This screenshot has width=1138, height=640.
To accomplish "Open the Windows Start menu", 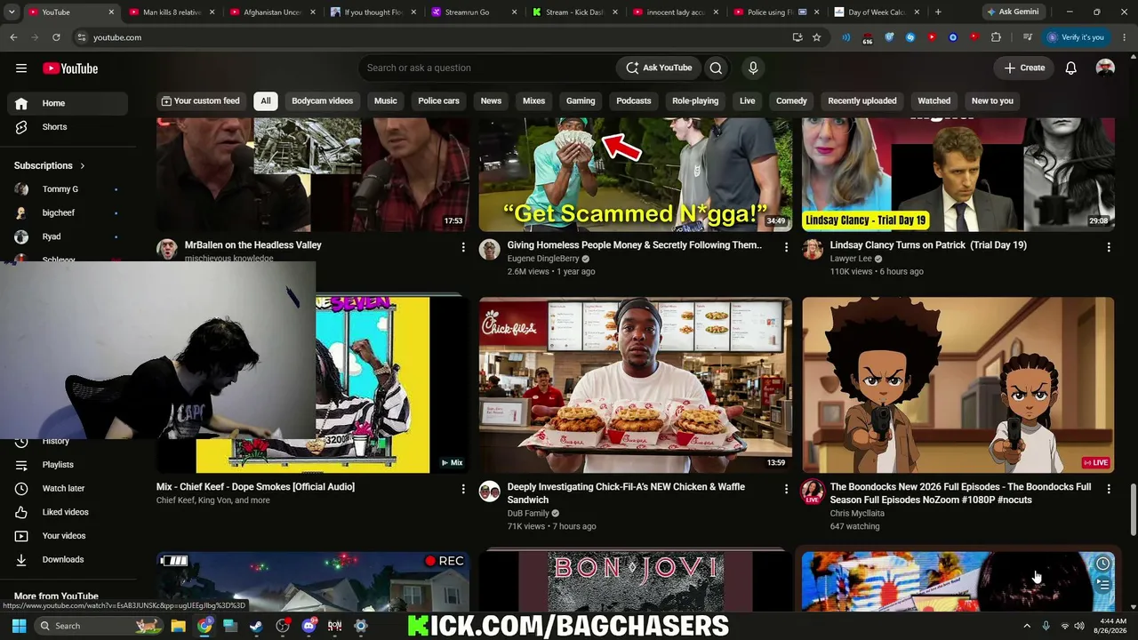I will tap(19, 626).
